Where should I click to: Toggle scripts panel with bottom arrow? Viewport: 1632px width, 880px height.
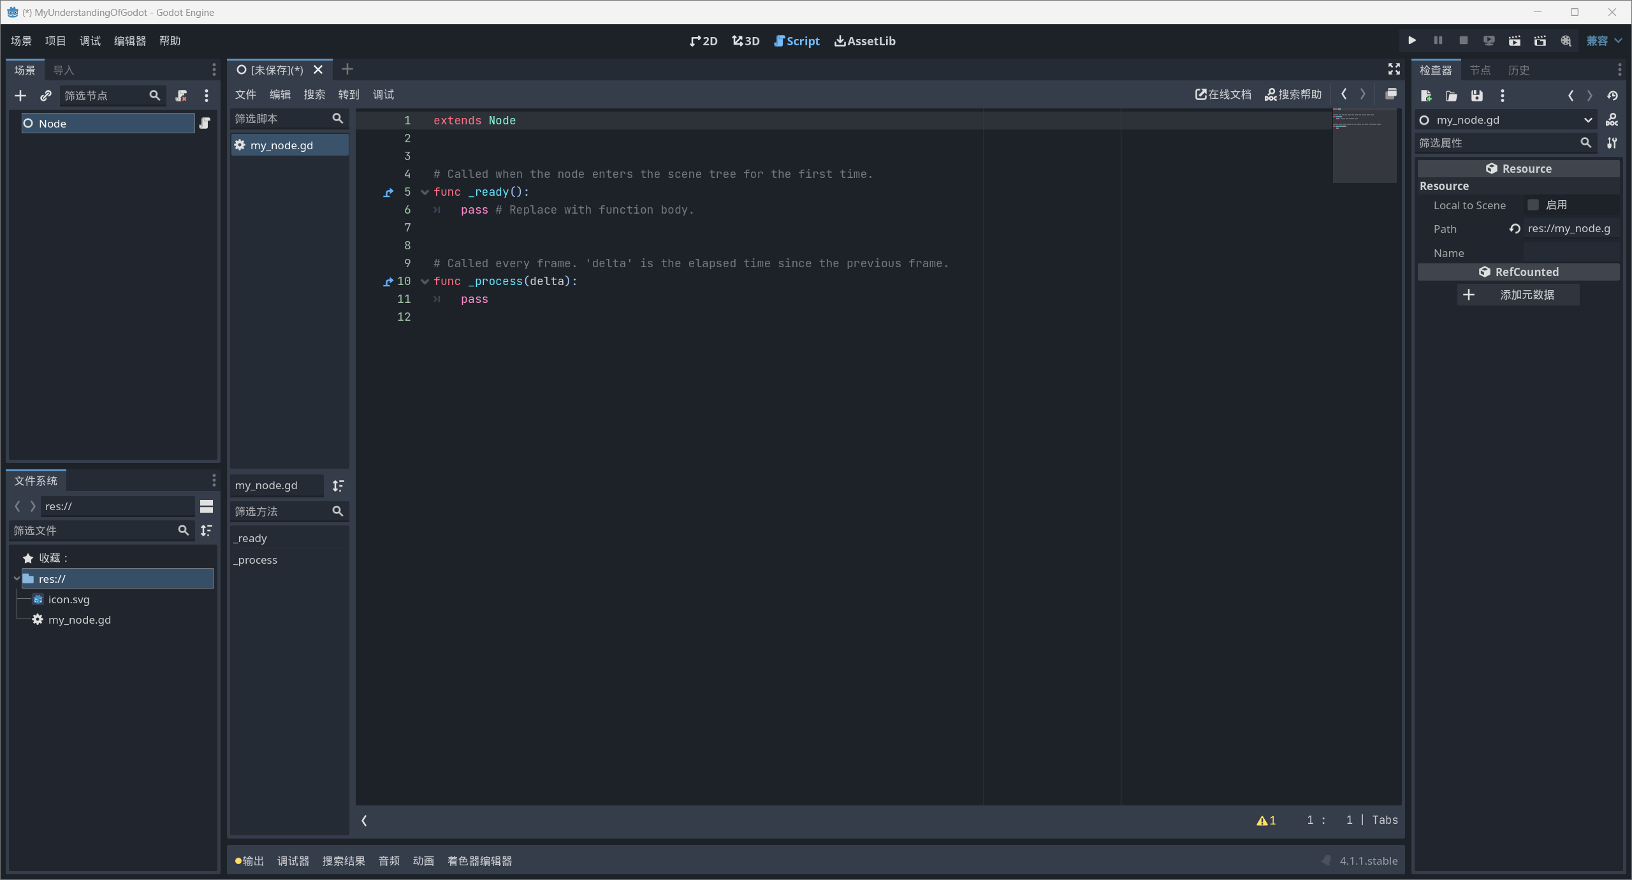tap(364, 821)
